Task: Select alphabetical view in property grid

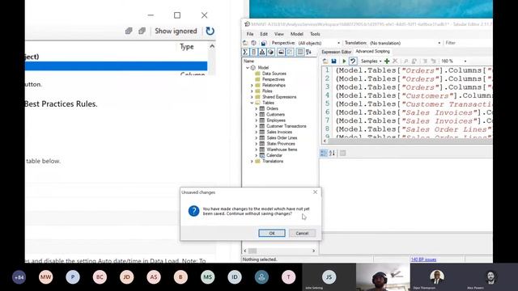Action: [332, 153]
